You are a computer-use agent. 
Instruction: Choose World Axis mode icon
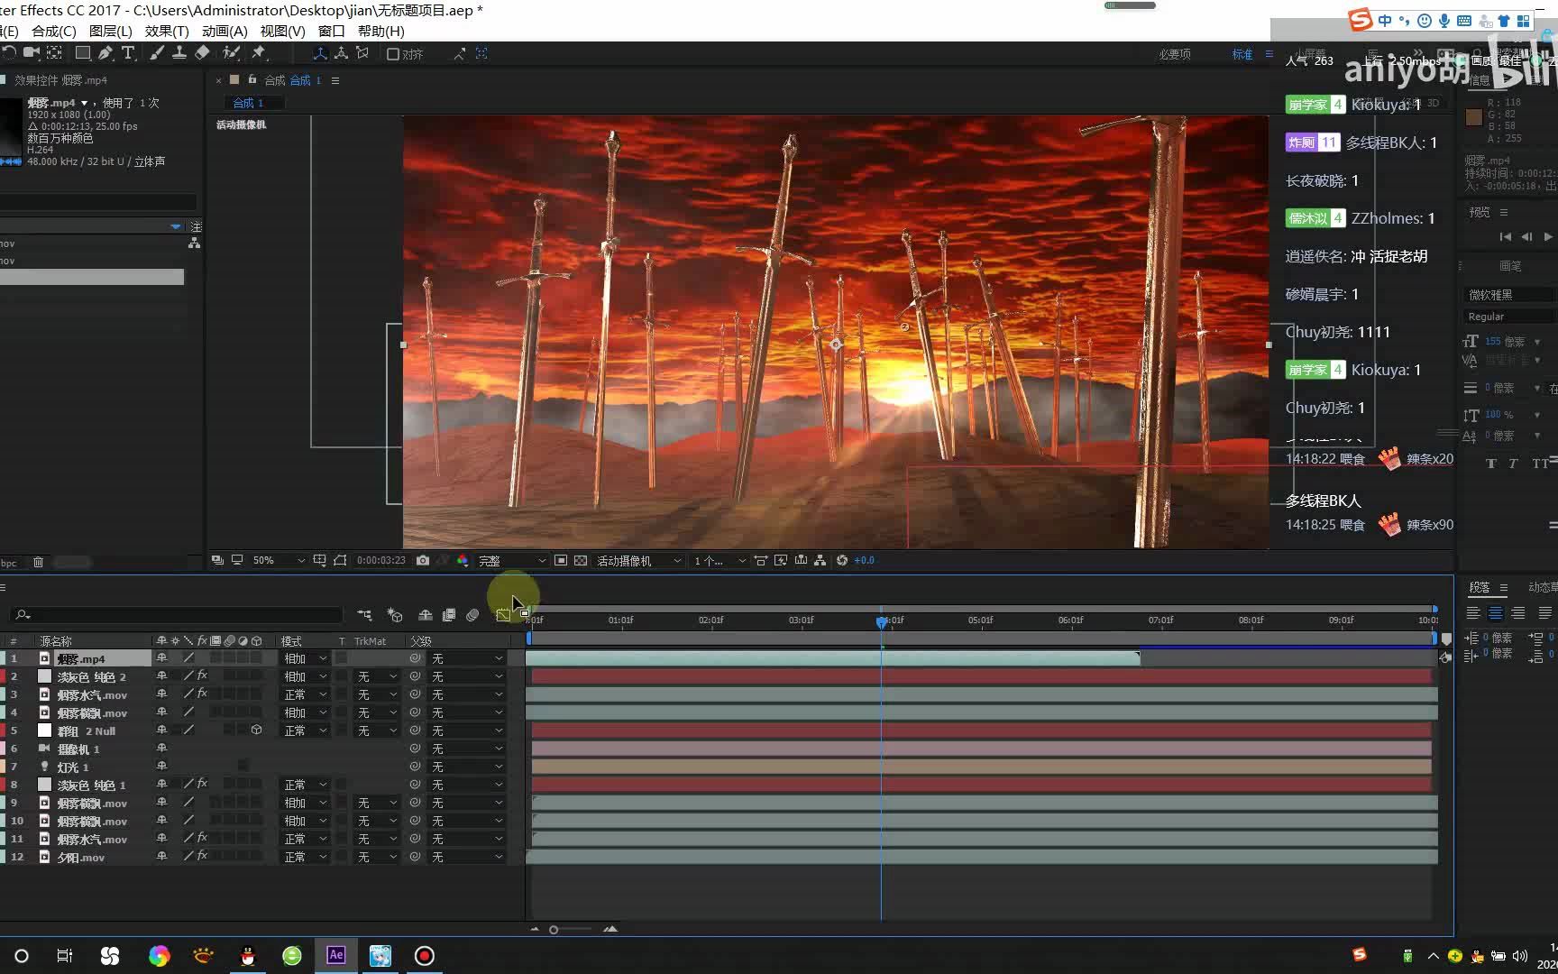[341, 54]
